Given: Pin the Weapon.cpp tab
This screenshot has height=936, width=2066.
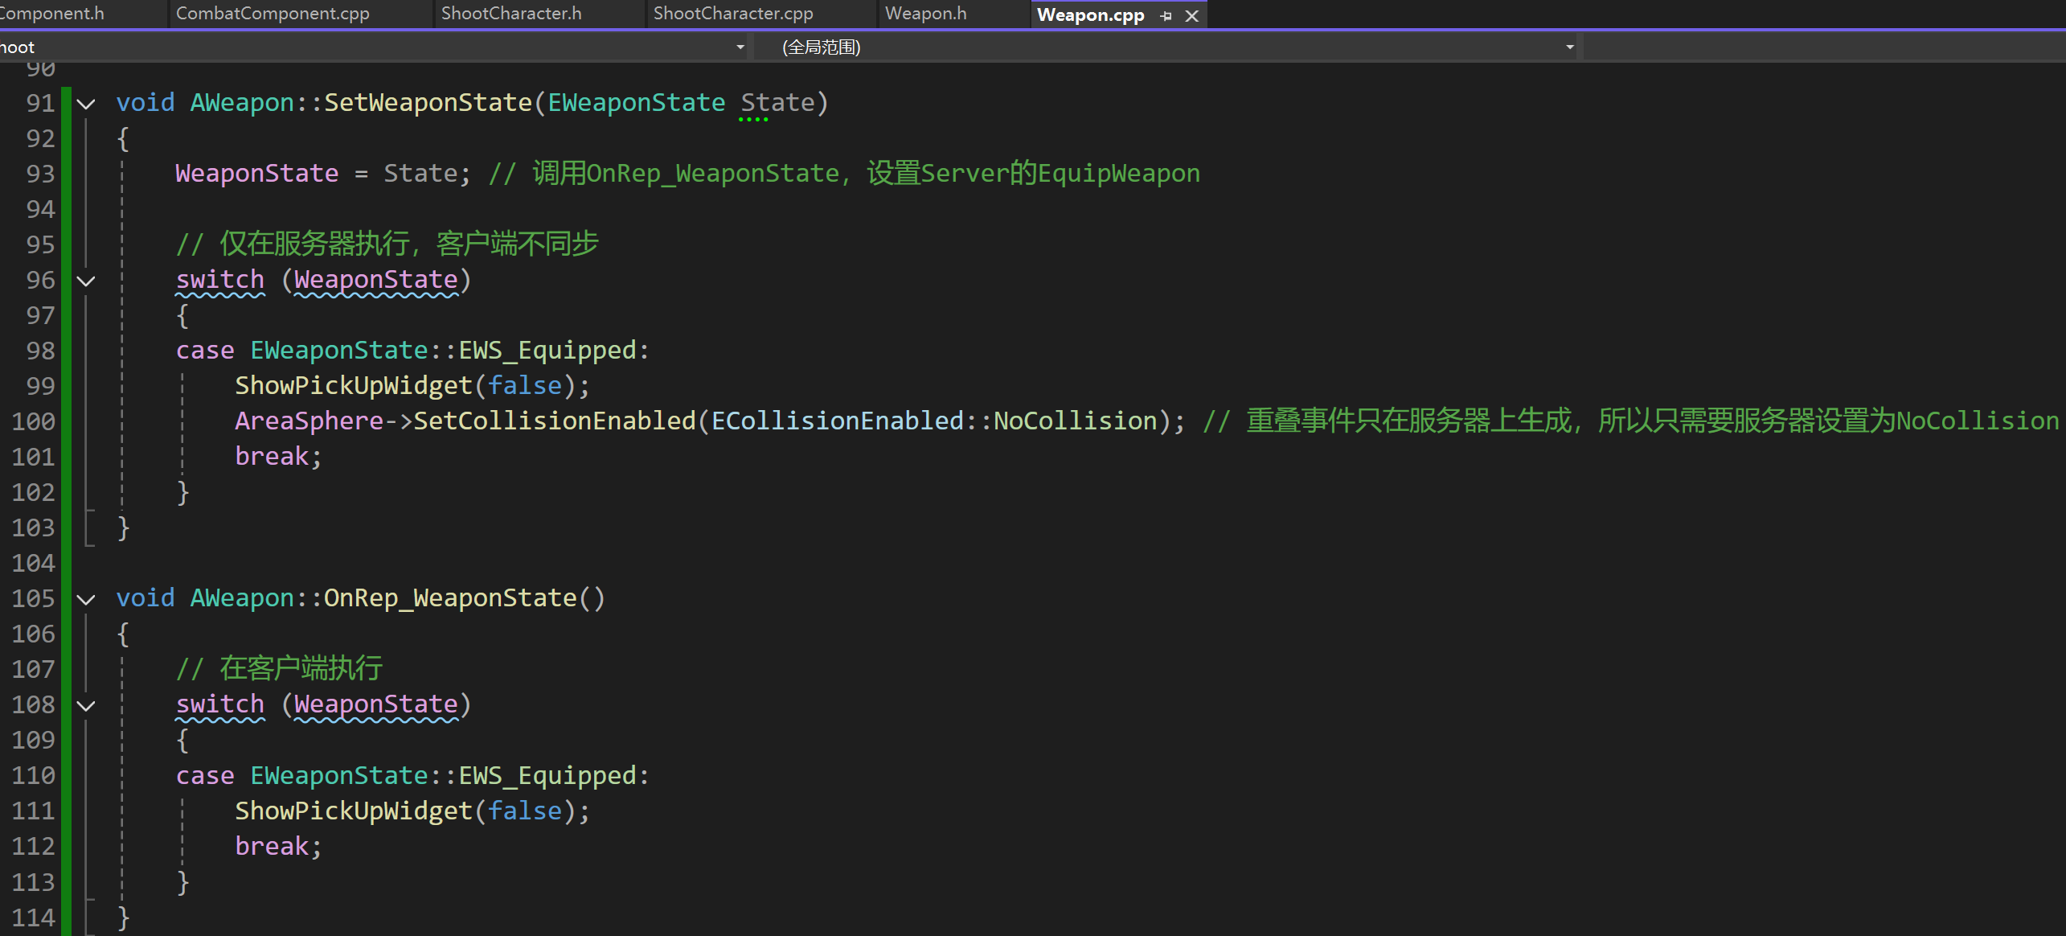Looking at the screenshot, I should [x=1166, y=15].
